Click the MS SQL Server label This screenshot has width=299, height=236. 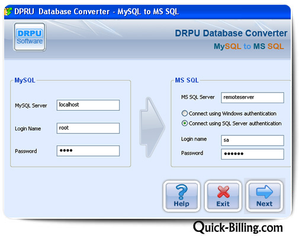point(198,97)
